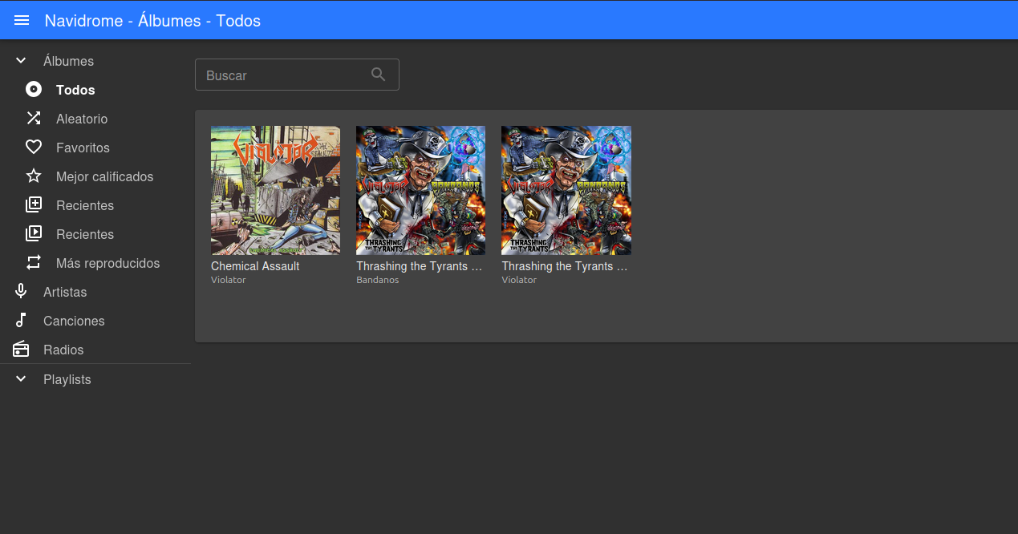
Task: Collapse the Álbumes section chevron
Action: coord(22,61)
